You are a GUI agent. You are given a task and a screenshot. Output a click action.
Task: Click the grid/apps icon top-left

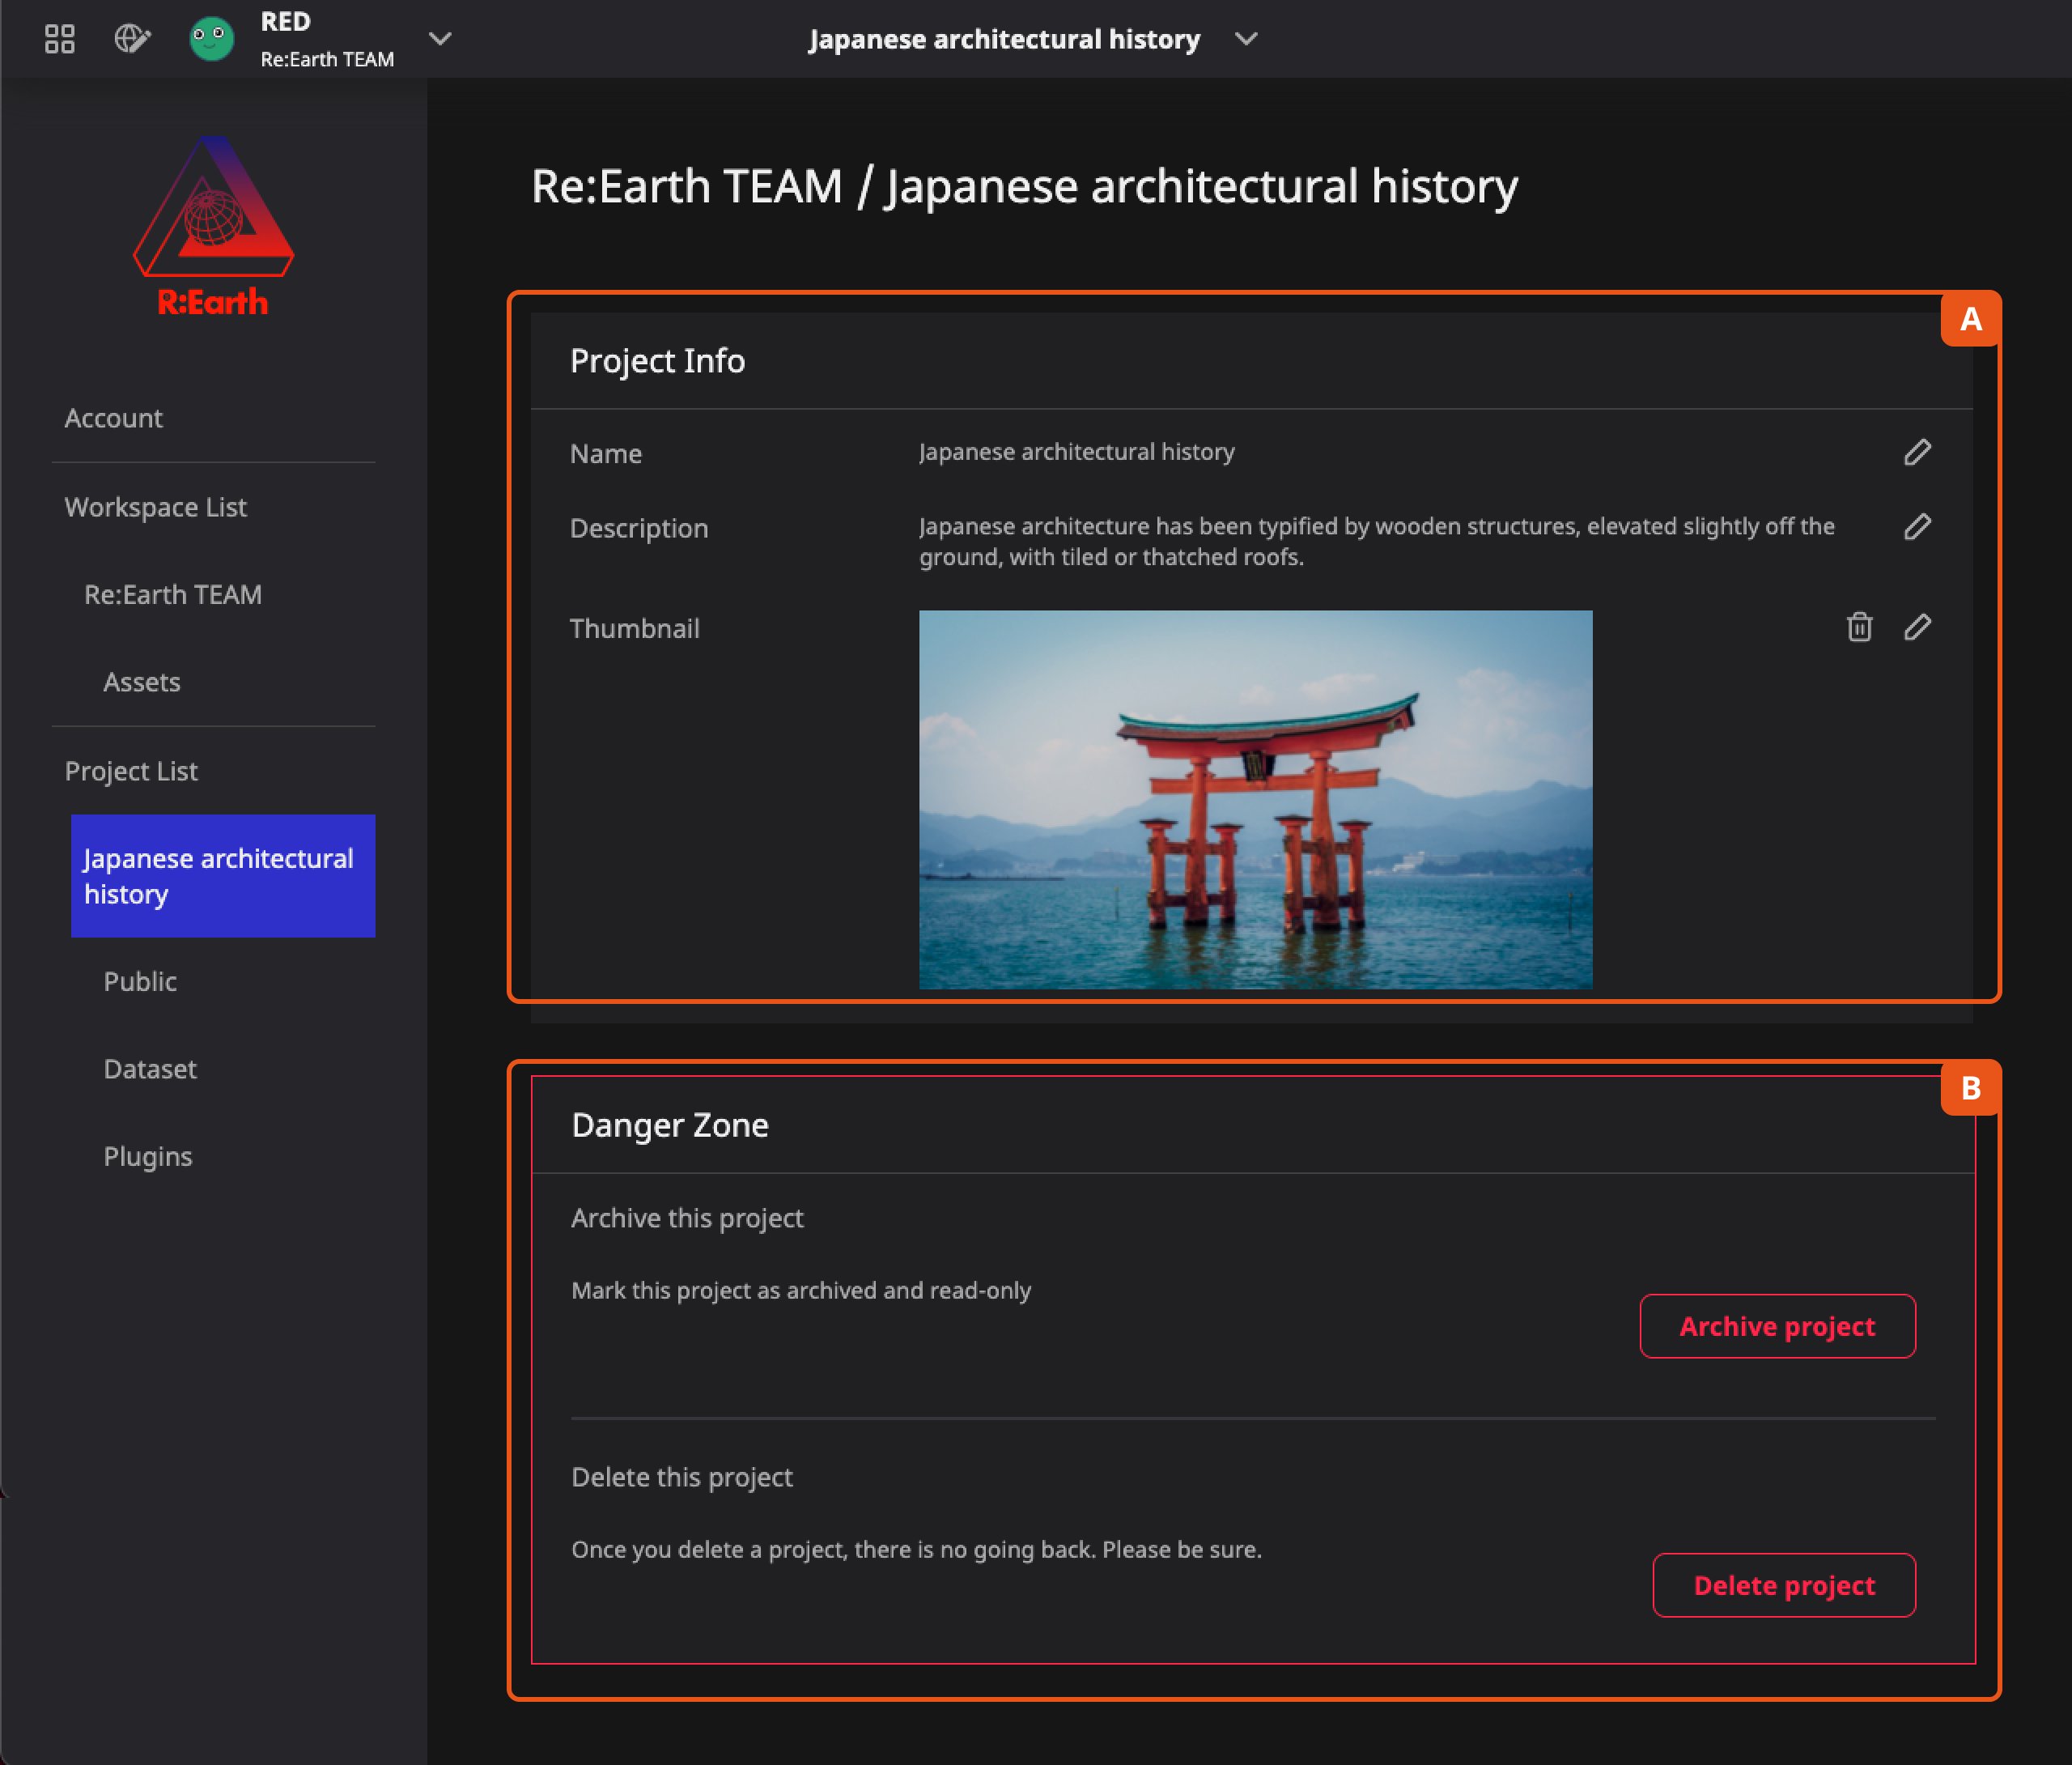60,36
